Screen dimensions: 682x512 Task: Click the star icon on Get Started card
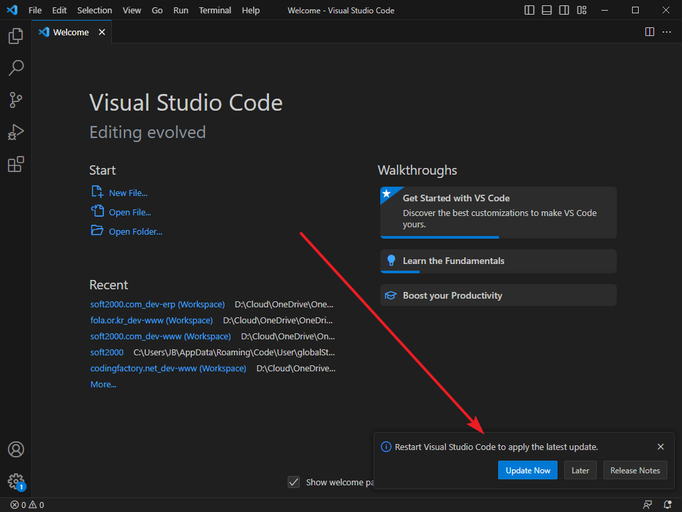point(386,193)
